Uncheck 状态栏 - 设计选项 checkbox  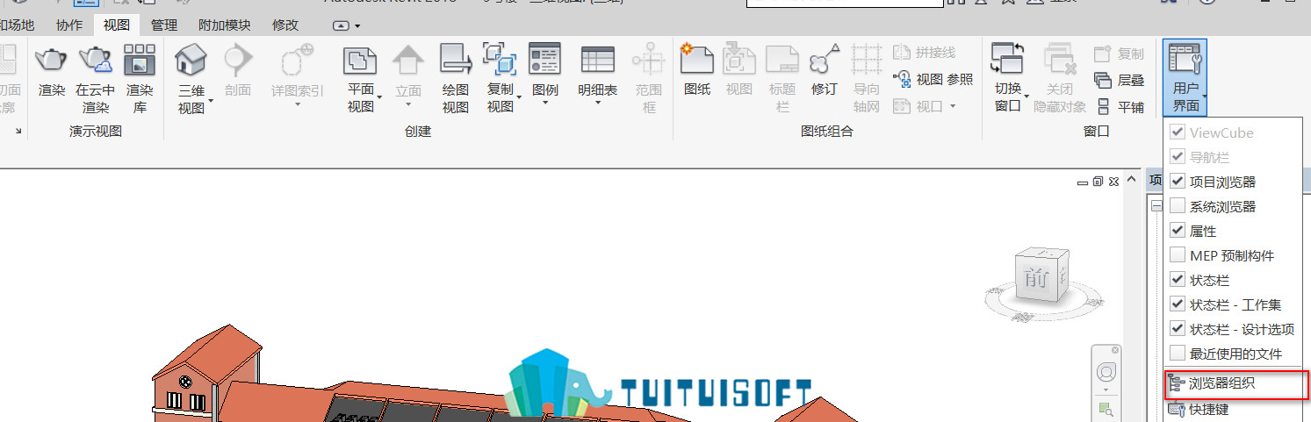(x=1178, y=329)
